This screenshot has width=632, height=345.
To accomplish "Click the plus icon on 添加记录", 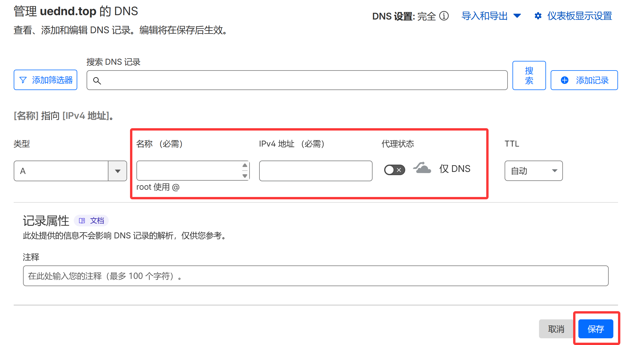I will (565, 80).
